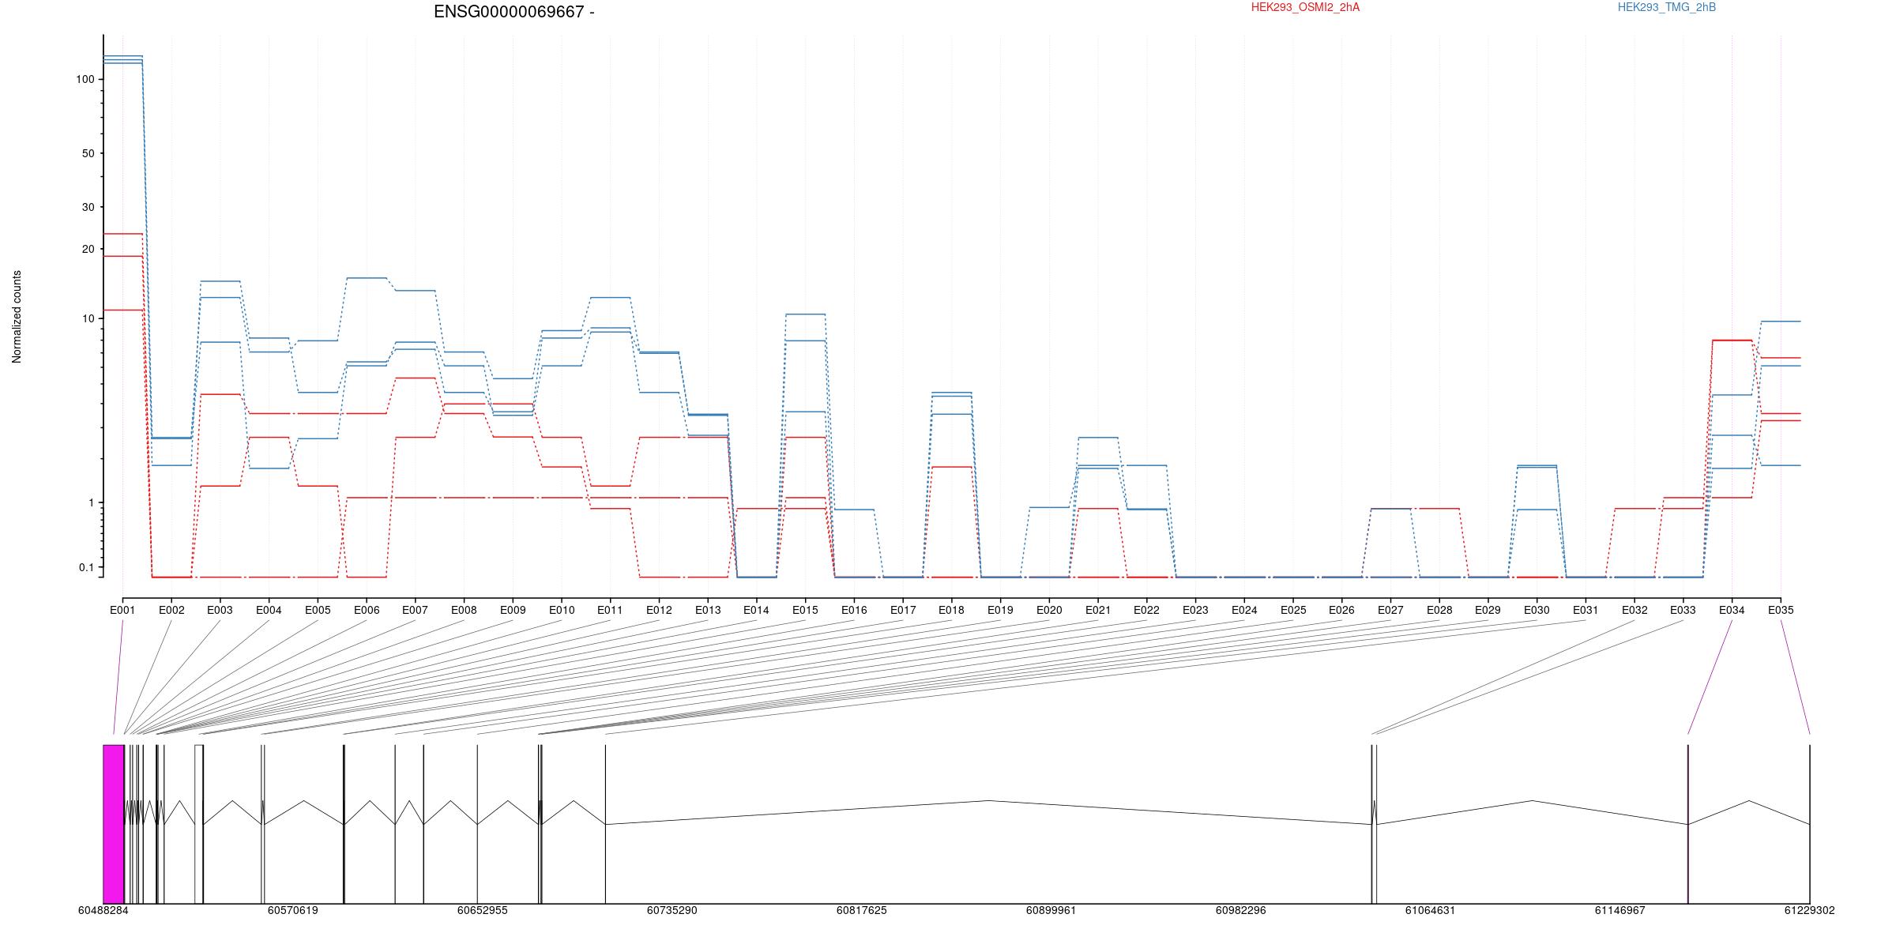Click exon label E011
Viewport: 1896px width, 948px height.
click(610, 610)
